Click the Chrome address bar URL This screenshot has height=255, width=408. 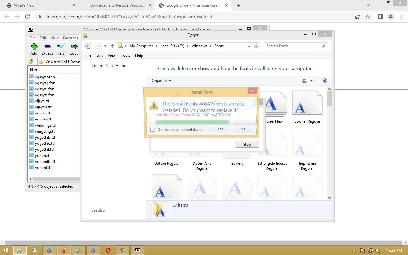[128, 17]
